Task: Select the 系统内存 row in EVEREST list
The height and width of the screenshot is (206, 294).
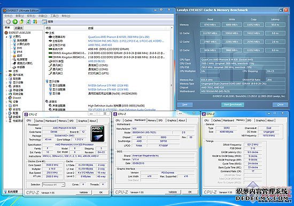Action: point(107,49)
